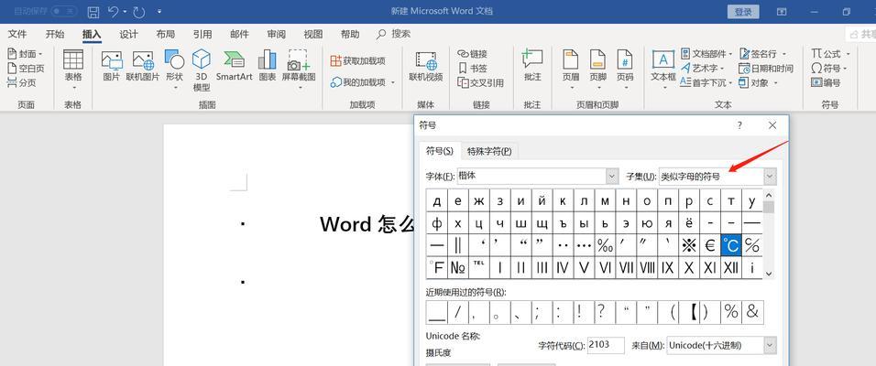Toggle the AutoSave (自动保存) switch
876x366 pixels.
64,11
